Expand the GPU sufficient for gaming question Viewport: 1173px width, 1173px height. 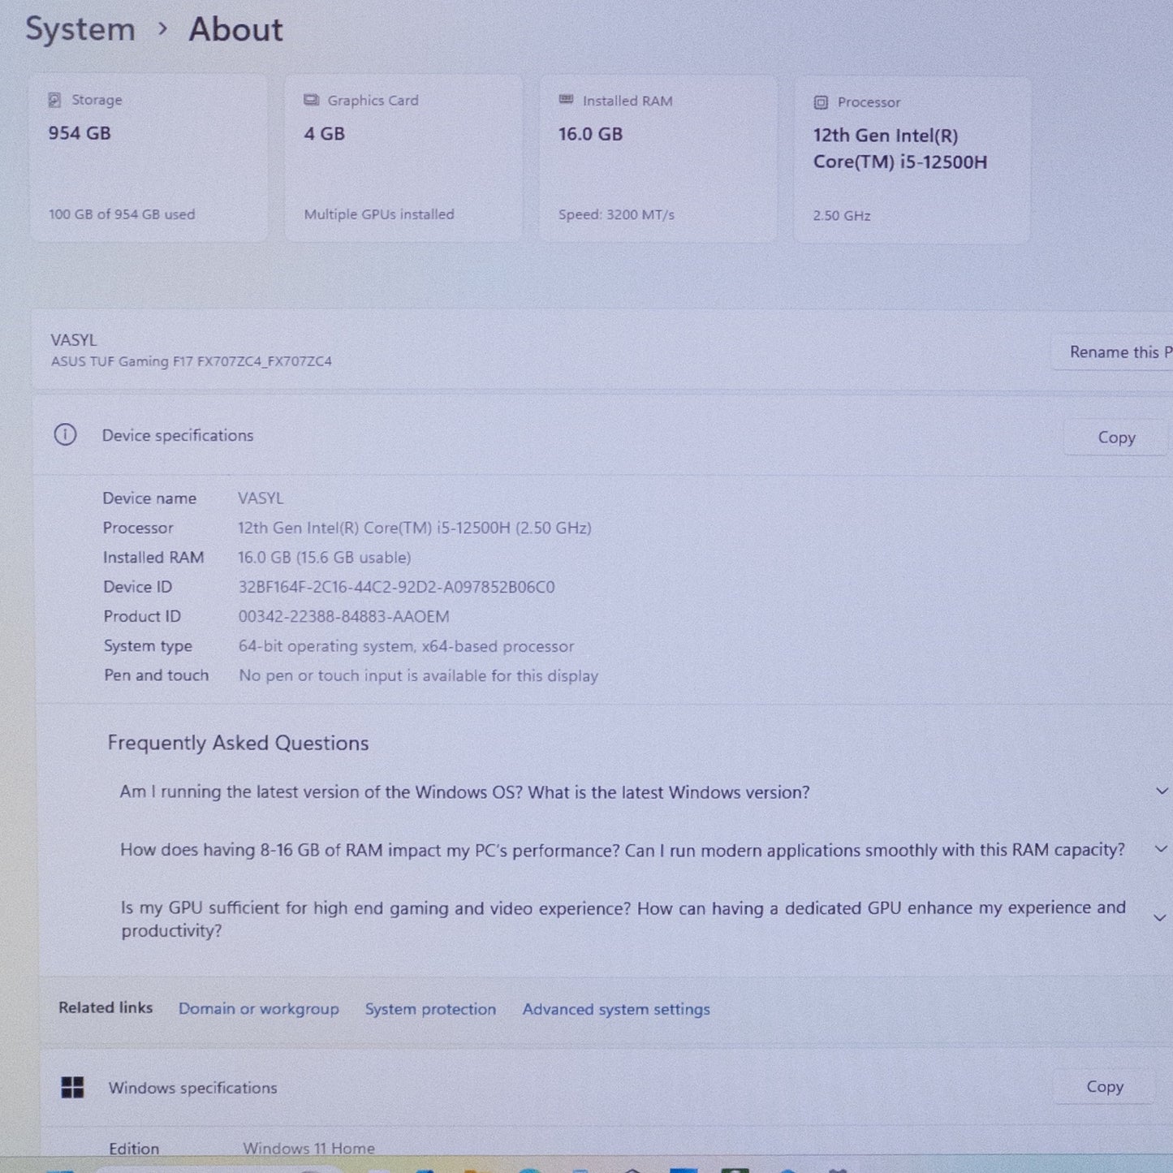(1161, 918)
